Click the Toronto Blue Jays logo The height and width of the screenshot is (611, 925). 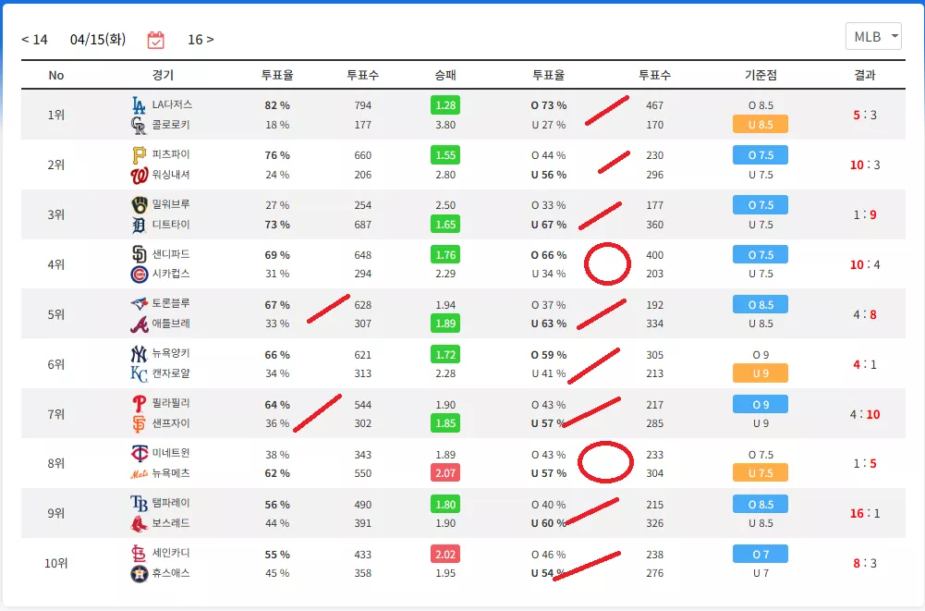[x=140, y=304]
